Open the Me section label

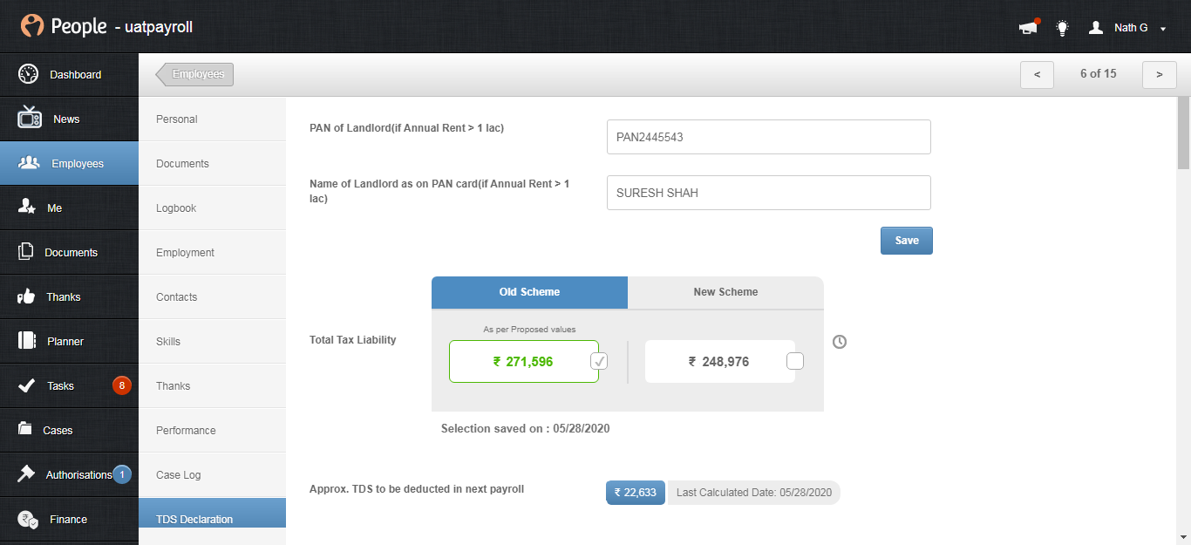click(x=55, y=208)
